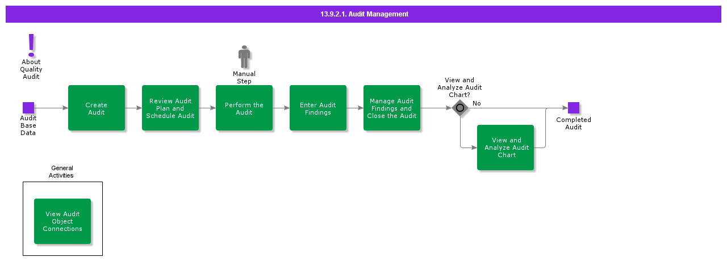The image size is (727, 261).
Task: Click the 'No' branch label
Action: point(477,103)
